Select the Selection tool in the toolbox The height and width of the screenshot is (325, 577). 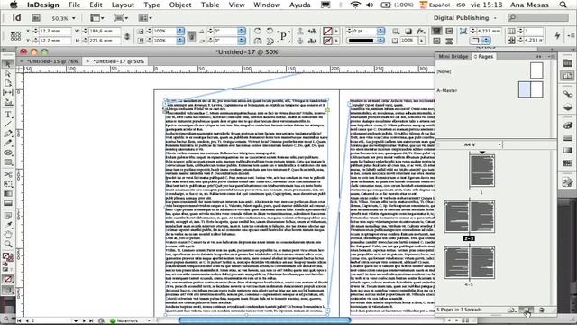pos(8,64)
